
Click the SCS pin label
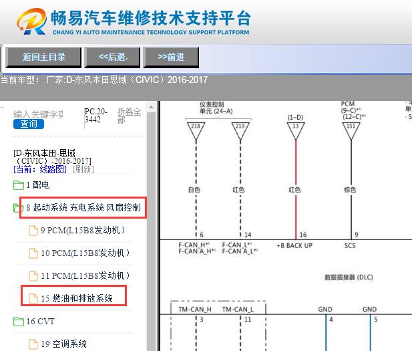coord(350,246)
